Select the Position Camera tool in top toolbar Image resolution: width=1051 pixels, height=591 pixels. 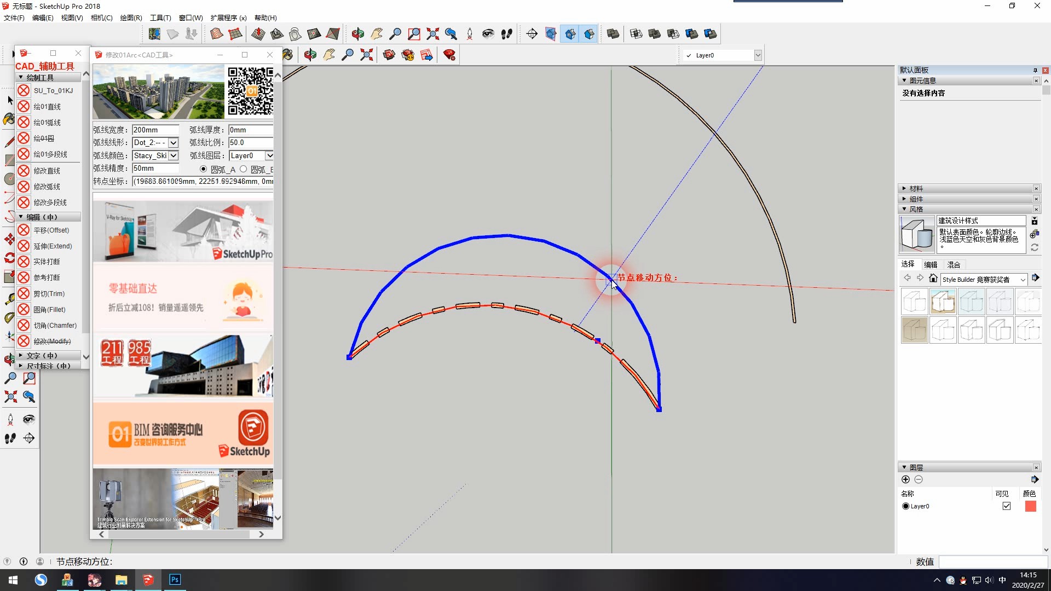pyautogui.click(x=470, y=34)
